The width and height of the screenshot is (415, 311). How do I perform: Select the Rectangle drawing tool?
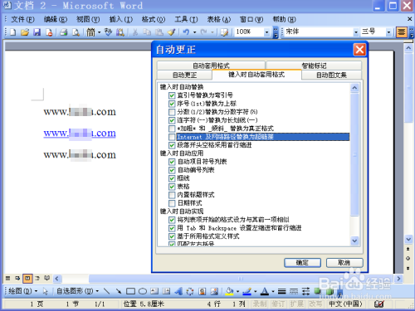[x=130, y=291]
